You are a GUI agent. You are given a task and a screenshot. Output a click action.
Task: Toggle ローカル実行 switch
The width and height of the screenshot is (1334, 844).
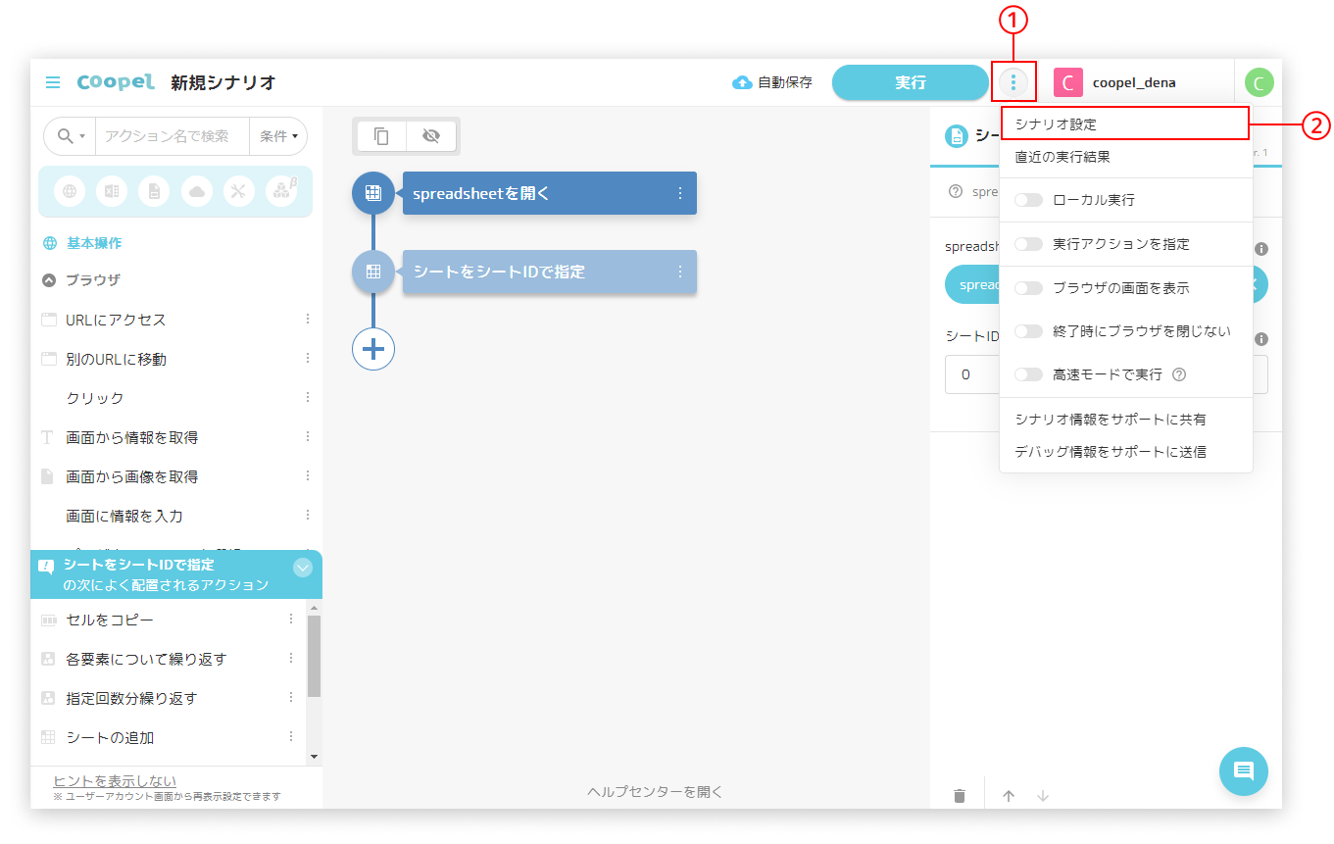(1028, 200)
